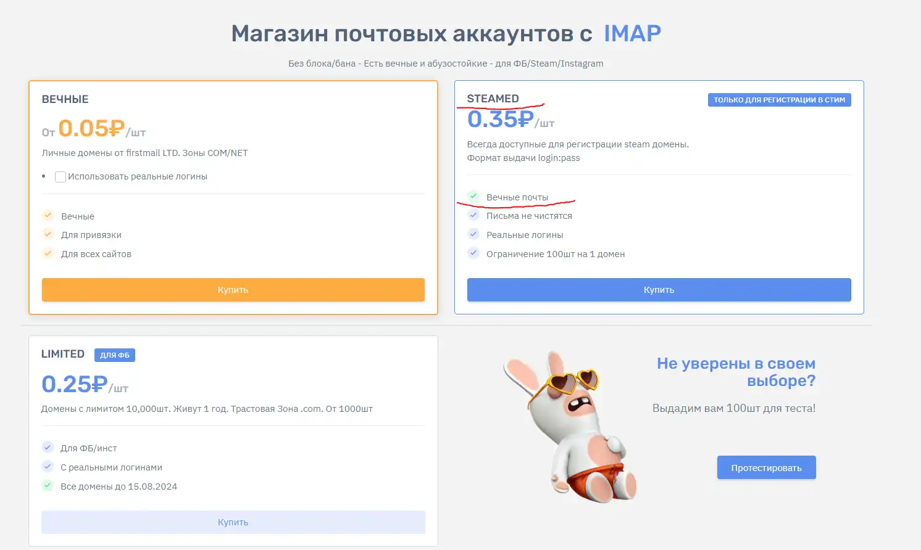Click the ДЛЯ ФБ badge next to LIMITED
Image resolution: width=921 pixels, height=550 pixels.
tap(115, 355)
